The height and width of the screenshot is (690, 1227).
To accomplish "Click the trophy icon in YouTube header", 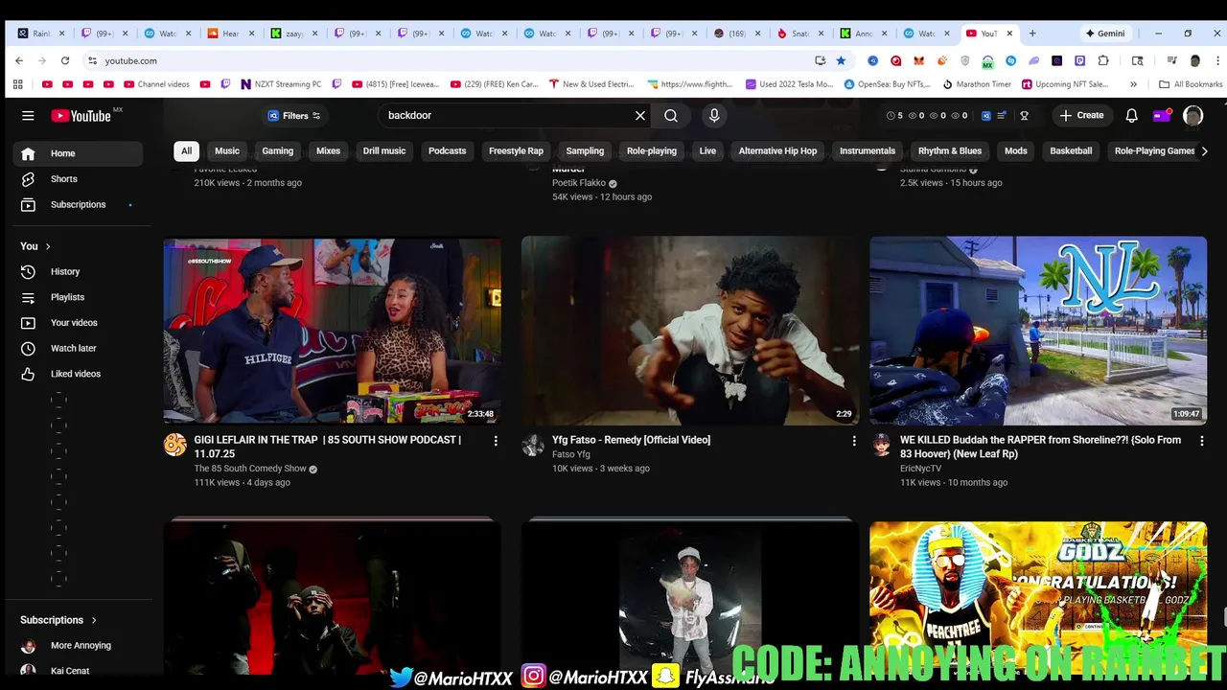I will pyautogui.click(x=1024, y=116).
